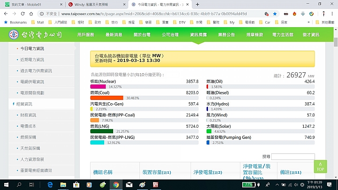Viewport: 338px width, 190px height.
Task: Click the Chrome icon on the taskbar
Action: 116,185
